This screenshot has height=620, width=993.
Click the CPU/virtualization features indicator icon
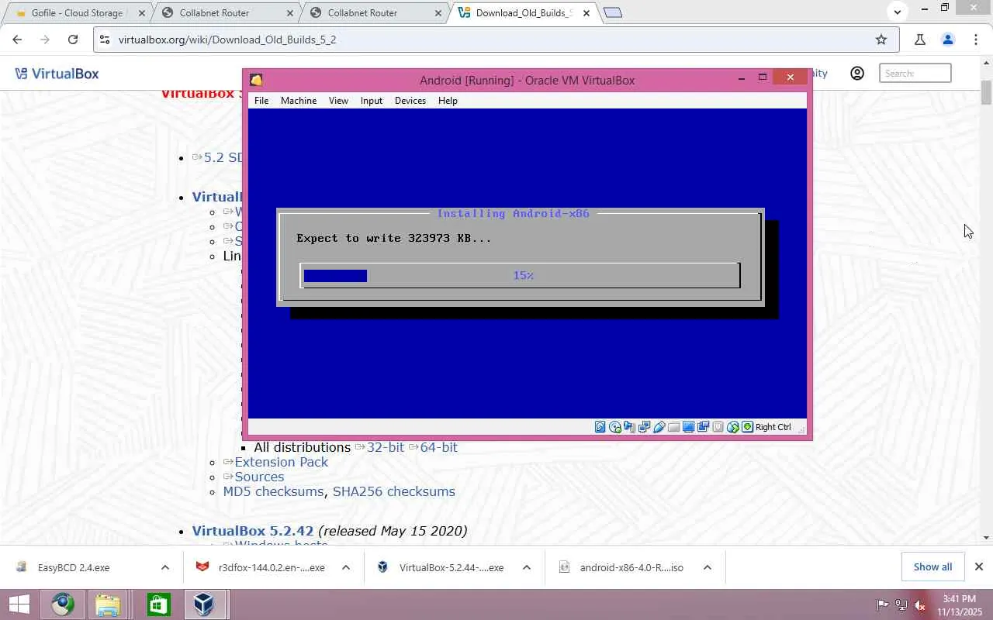(718, 427)
